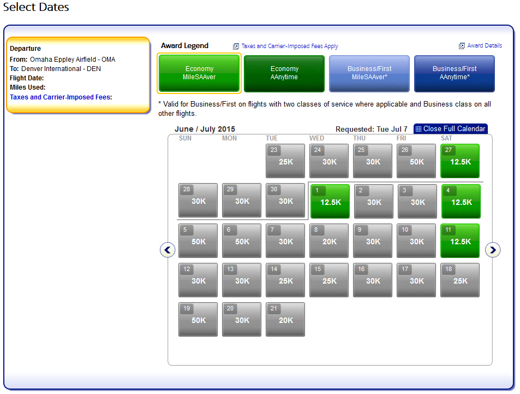Screen dimensions: 520x394
Task: Pick July 1 at 12.5K miles
Action: [x=330, y=202]
